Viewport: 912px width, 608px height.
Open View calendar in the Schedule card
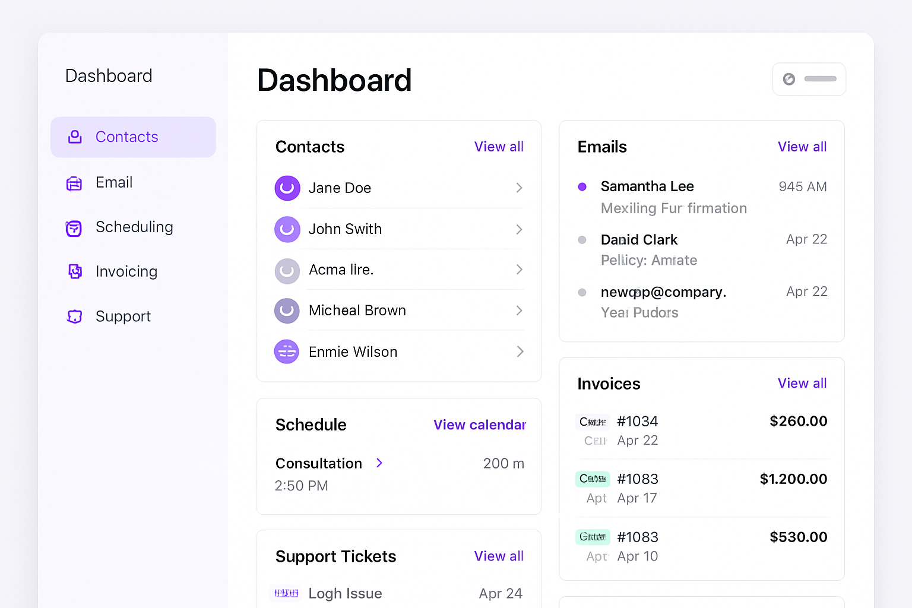pos(480,425)
